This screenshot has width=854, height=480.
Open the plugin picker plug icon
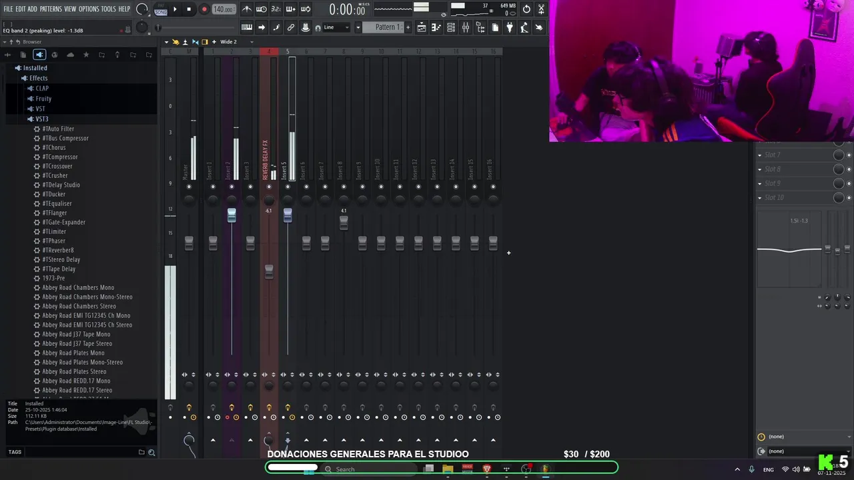tap(510, 27)
